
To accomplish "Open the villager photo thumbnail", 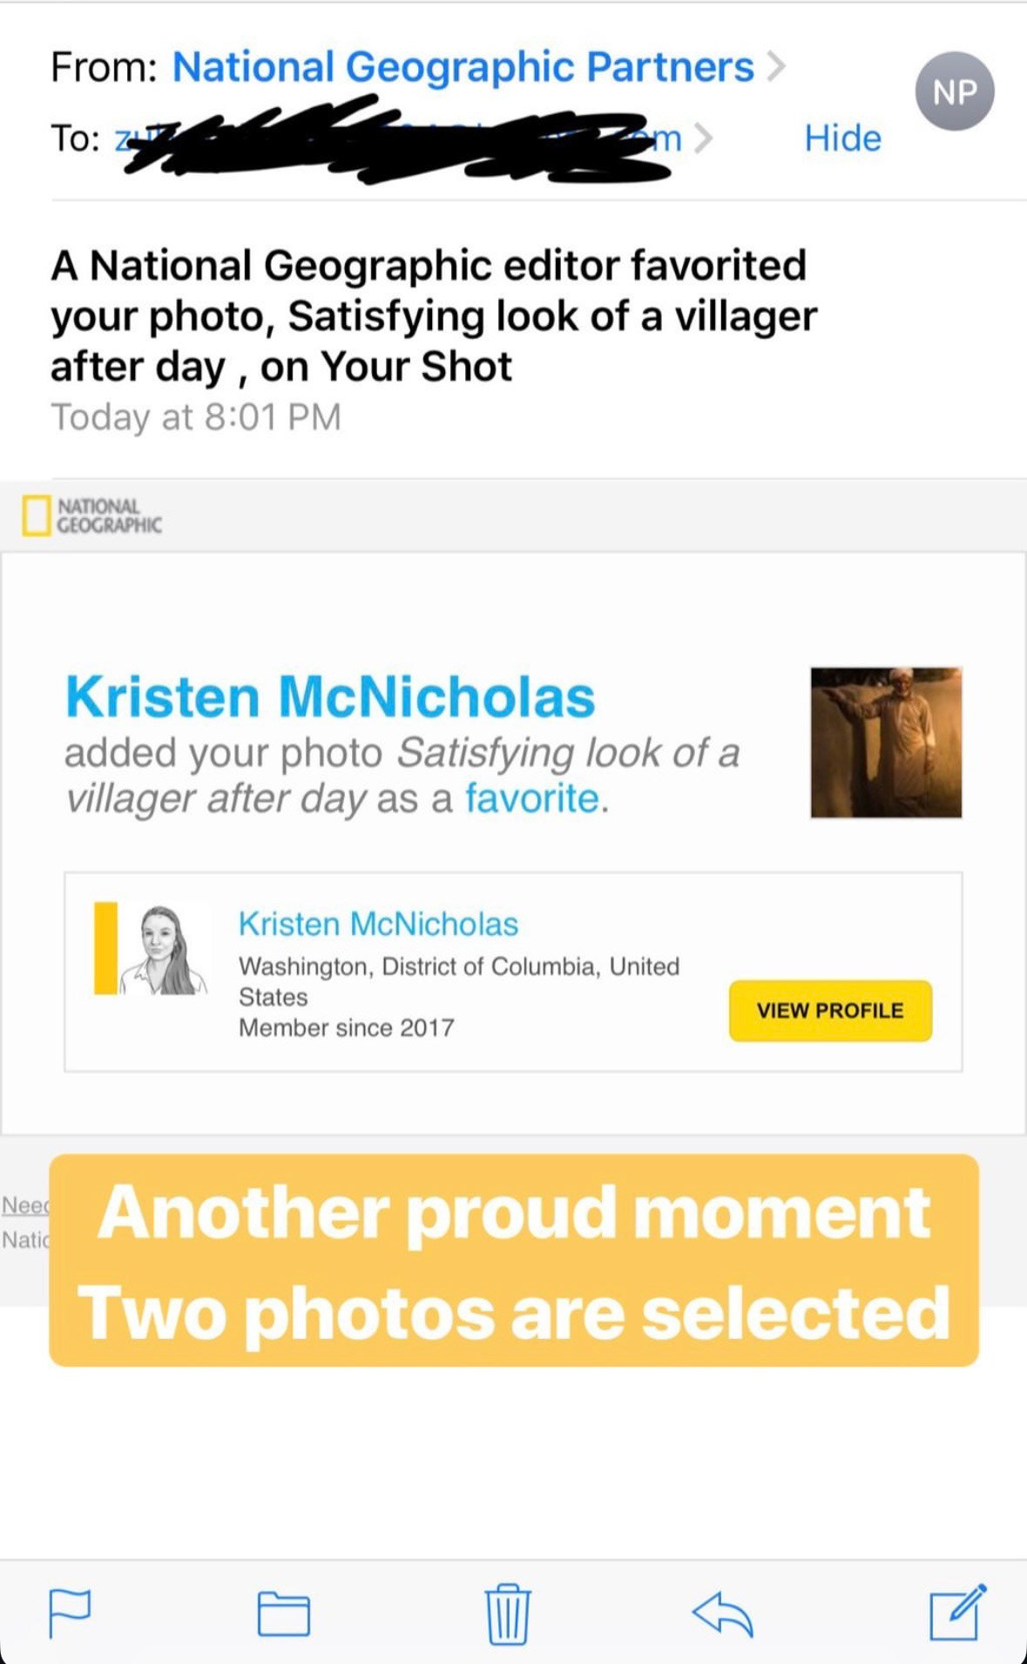I will [x=886, y=743].
